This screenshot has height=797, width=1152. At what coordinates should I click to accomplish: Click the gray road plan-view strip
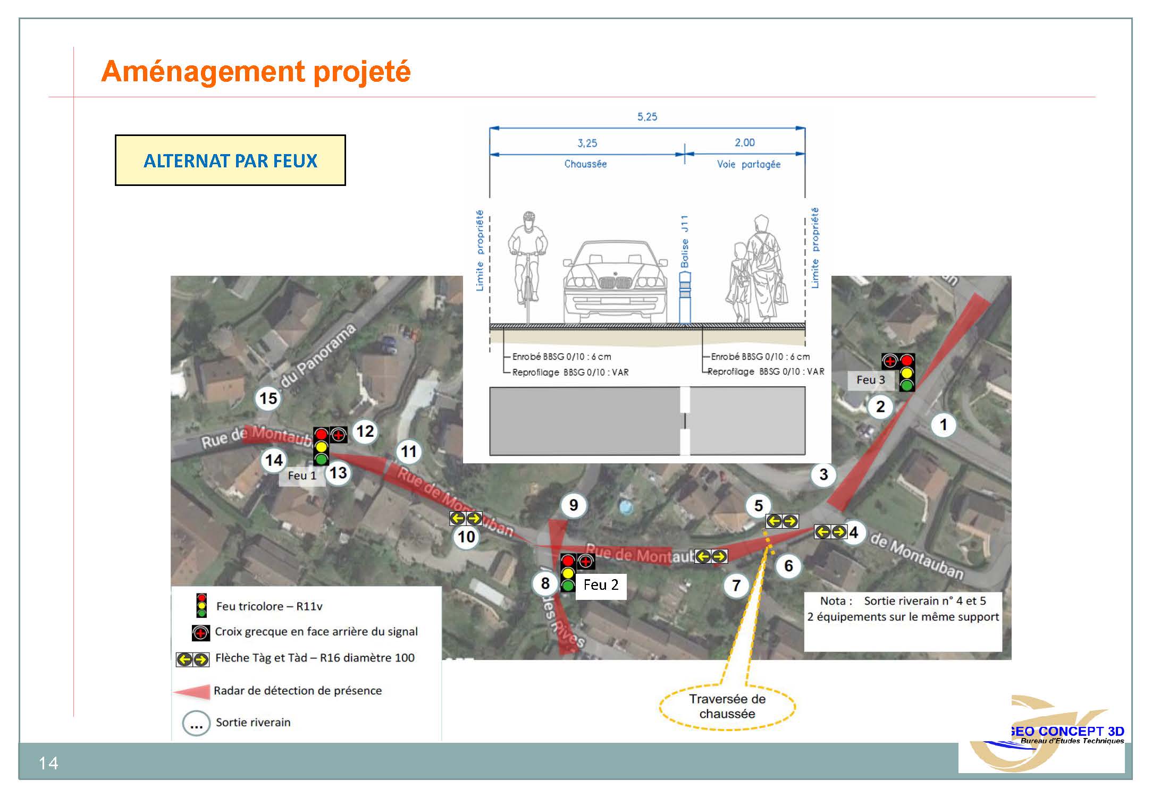pos(647,421)
